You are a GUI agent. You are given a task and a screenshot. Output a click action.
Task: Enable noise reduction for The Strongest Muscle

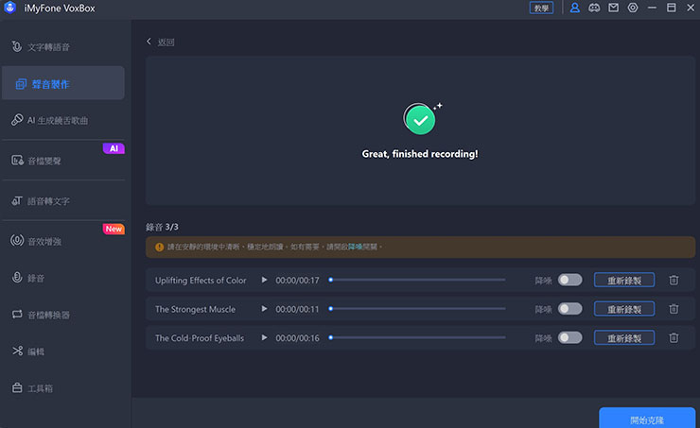[569, 309]
